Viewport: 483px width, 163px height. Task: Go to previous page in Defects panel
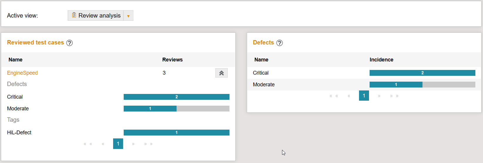349,96
